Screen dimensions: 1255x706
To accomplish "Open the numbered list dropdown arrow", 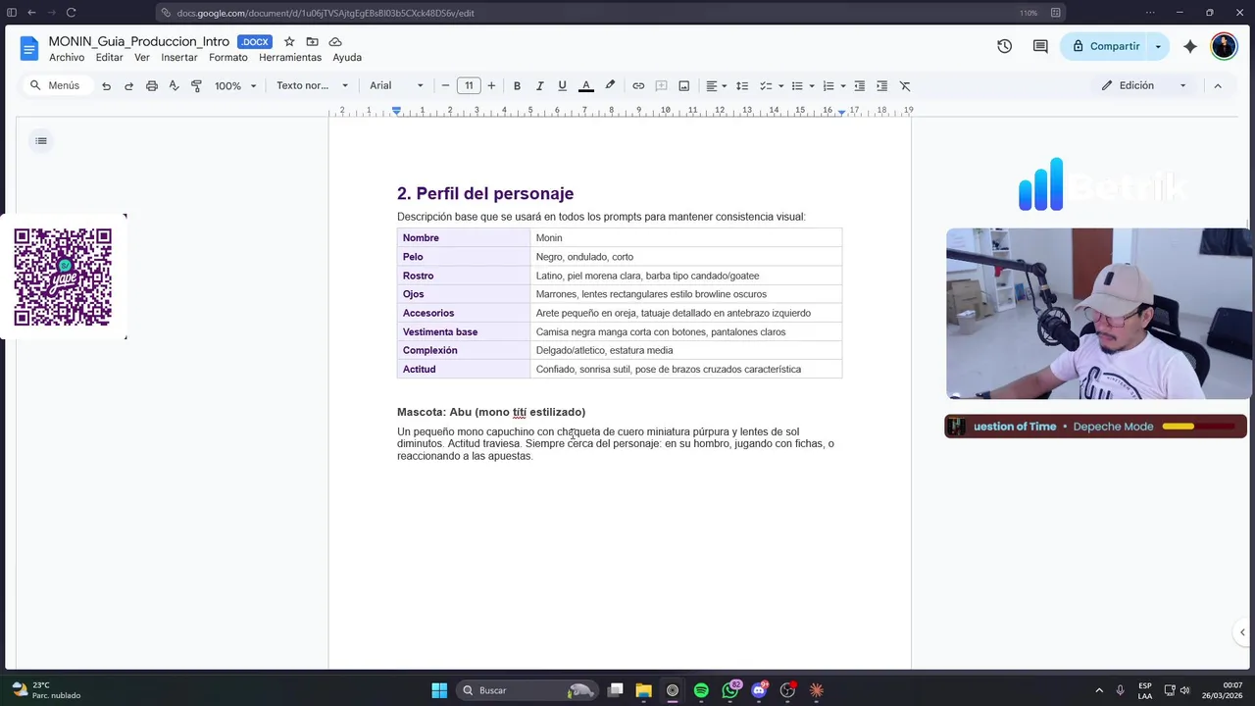I will 843,86.
